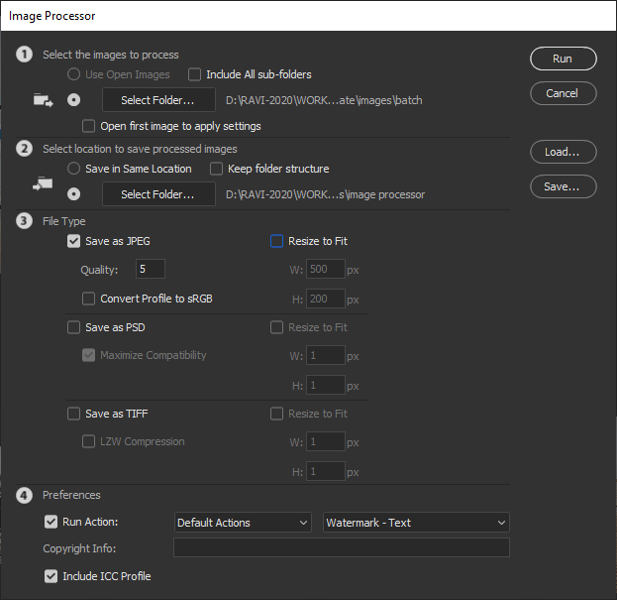Enable Save as PSD option

click(x=73, y=327)
